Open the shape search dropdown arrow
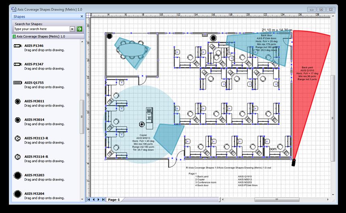346x213 pixels. [x=72, y=29]
